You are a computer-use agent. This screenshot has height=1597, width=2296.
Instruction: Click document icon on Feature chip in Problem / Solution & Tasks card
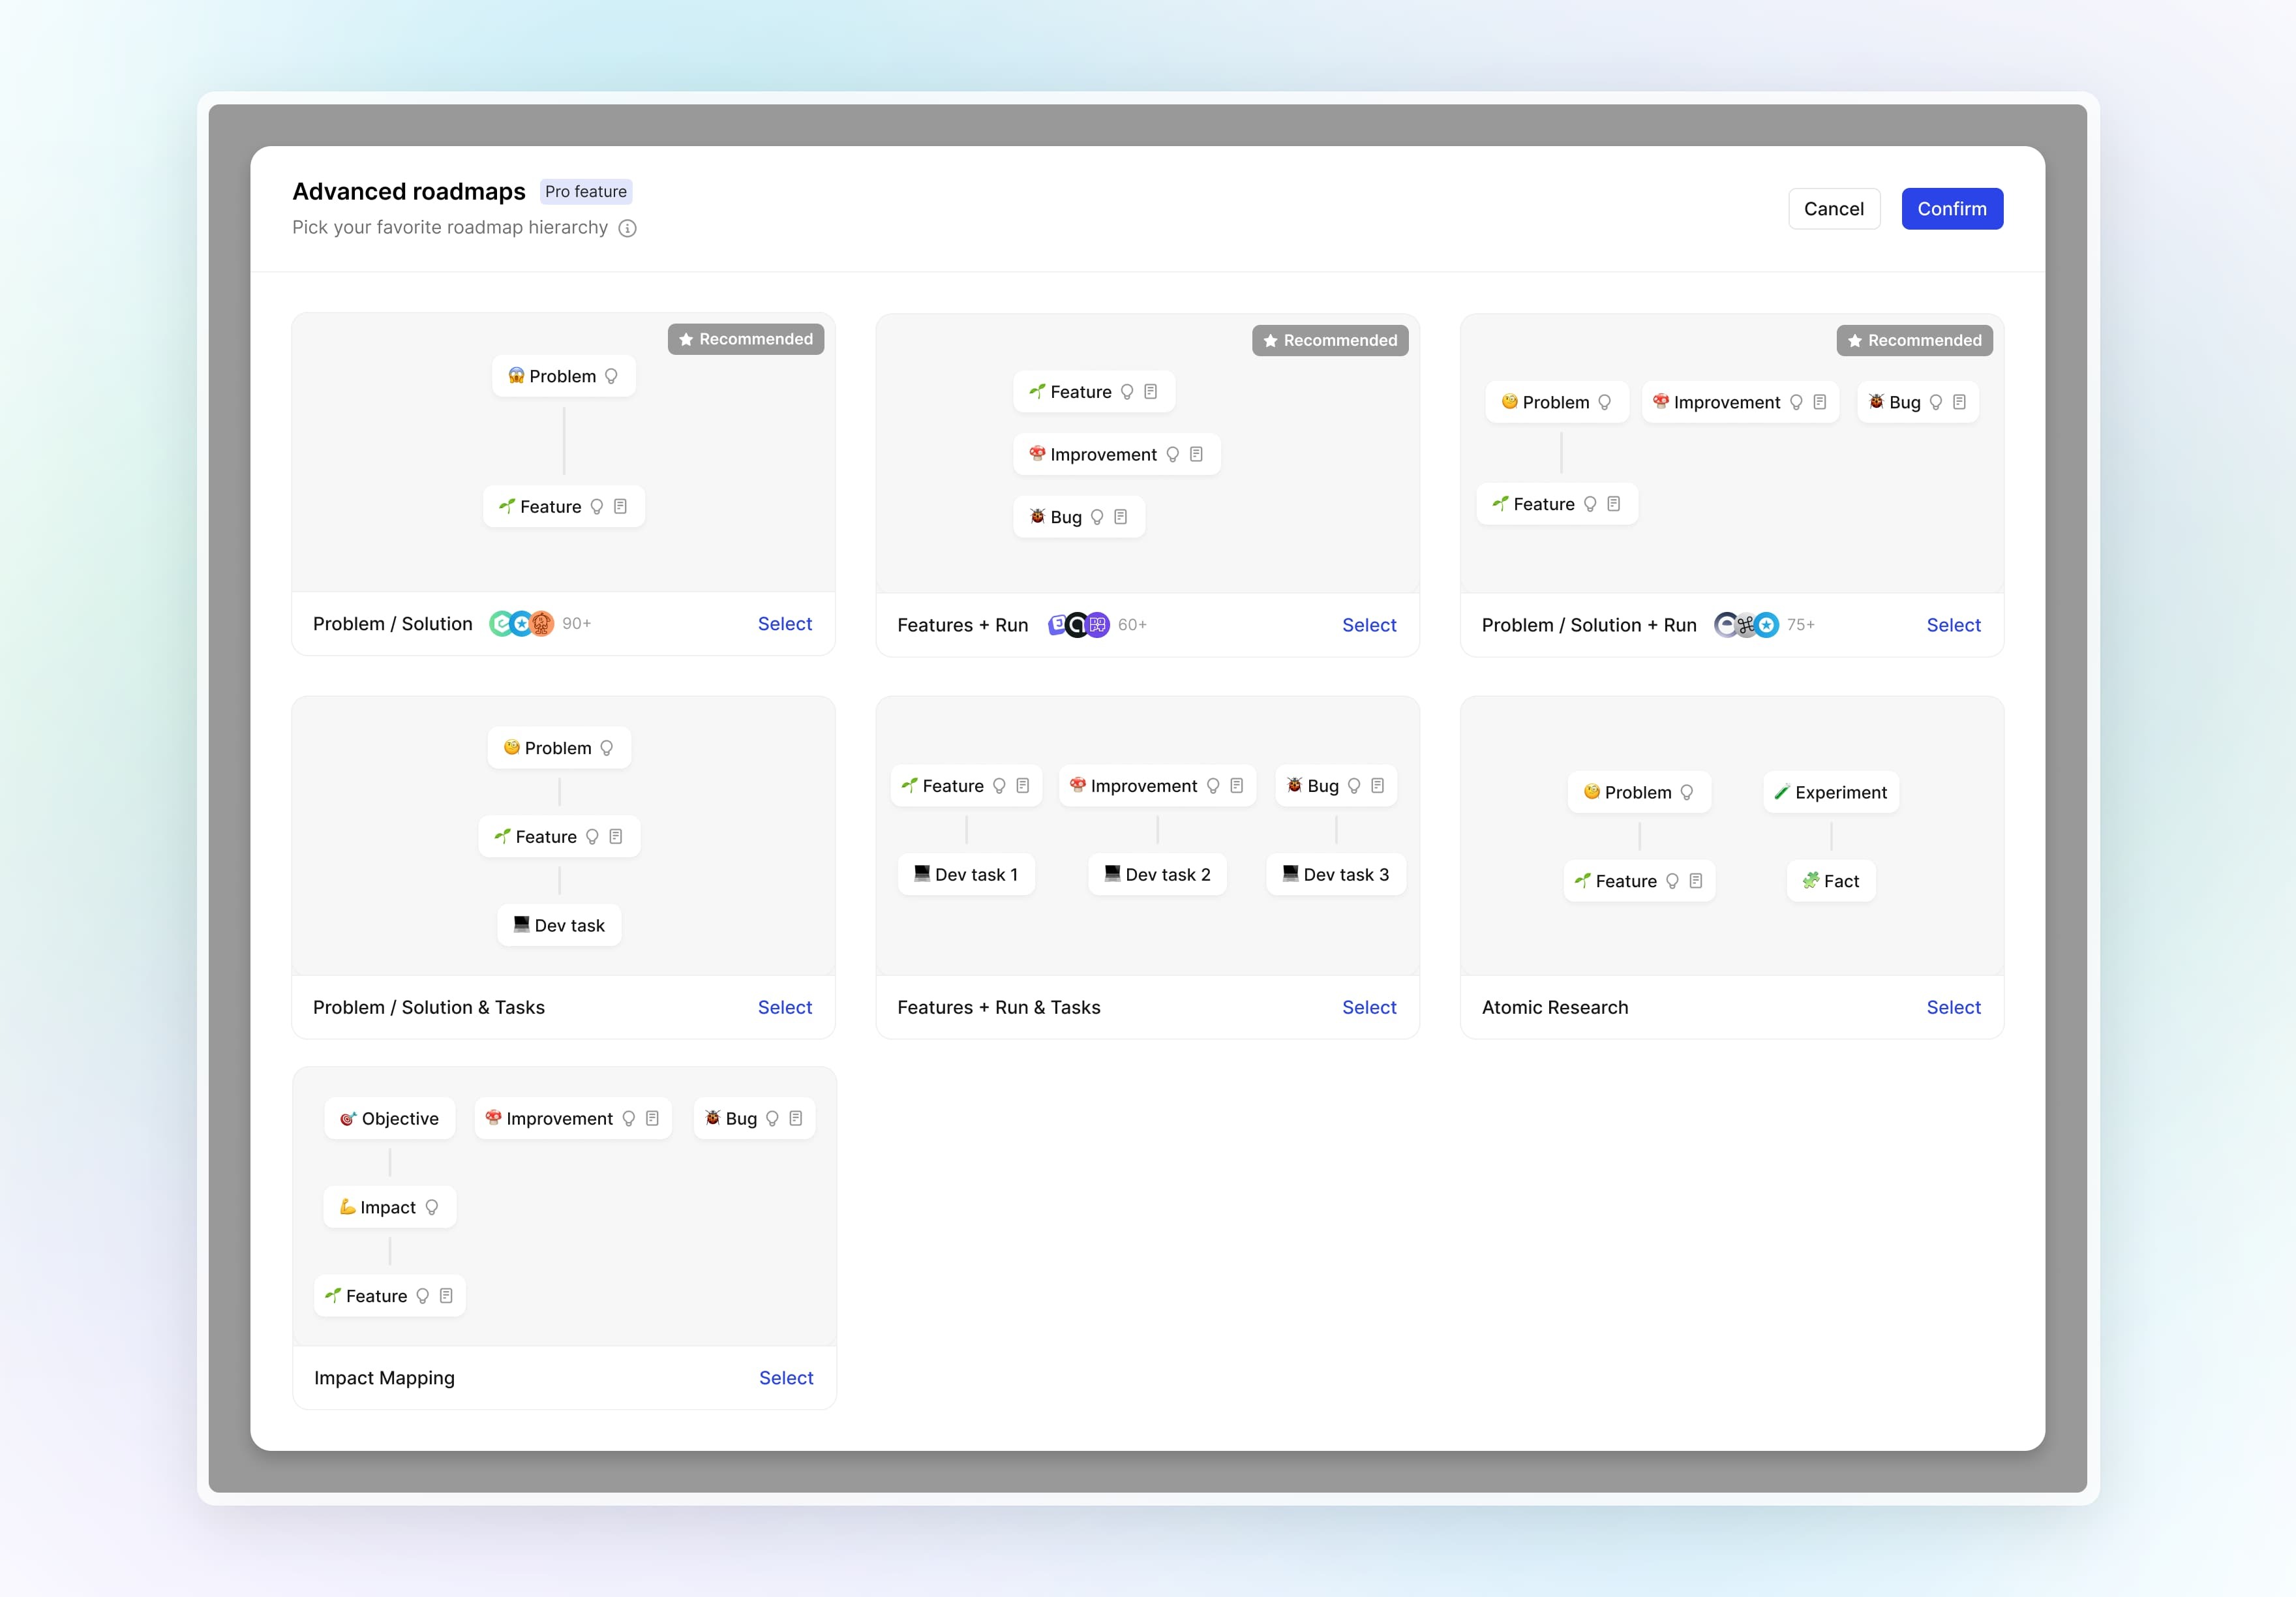click(x=615, y=836)
